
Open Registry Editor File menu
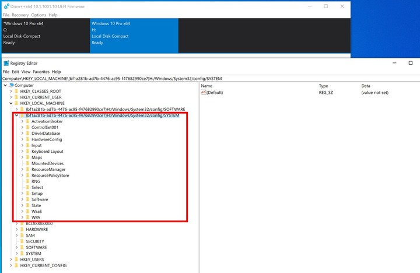6,72
